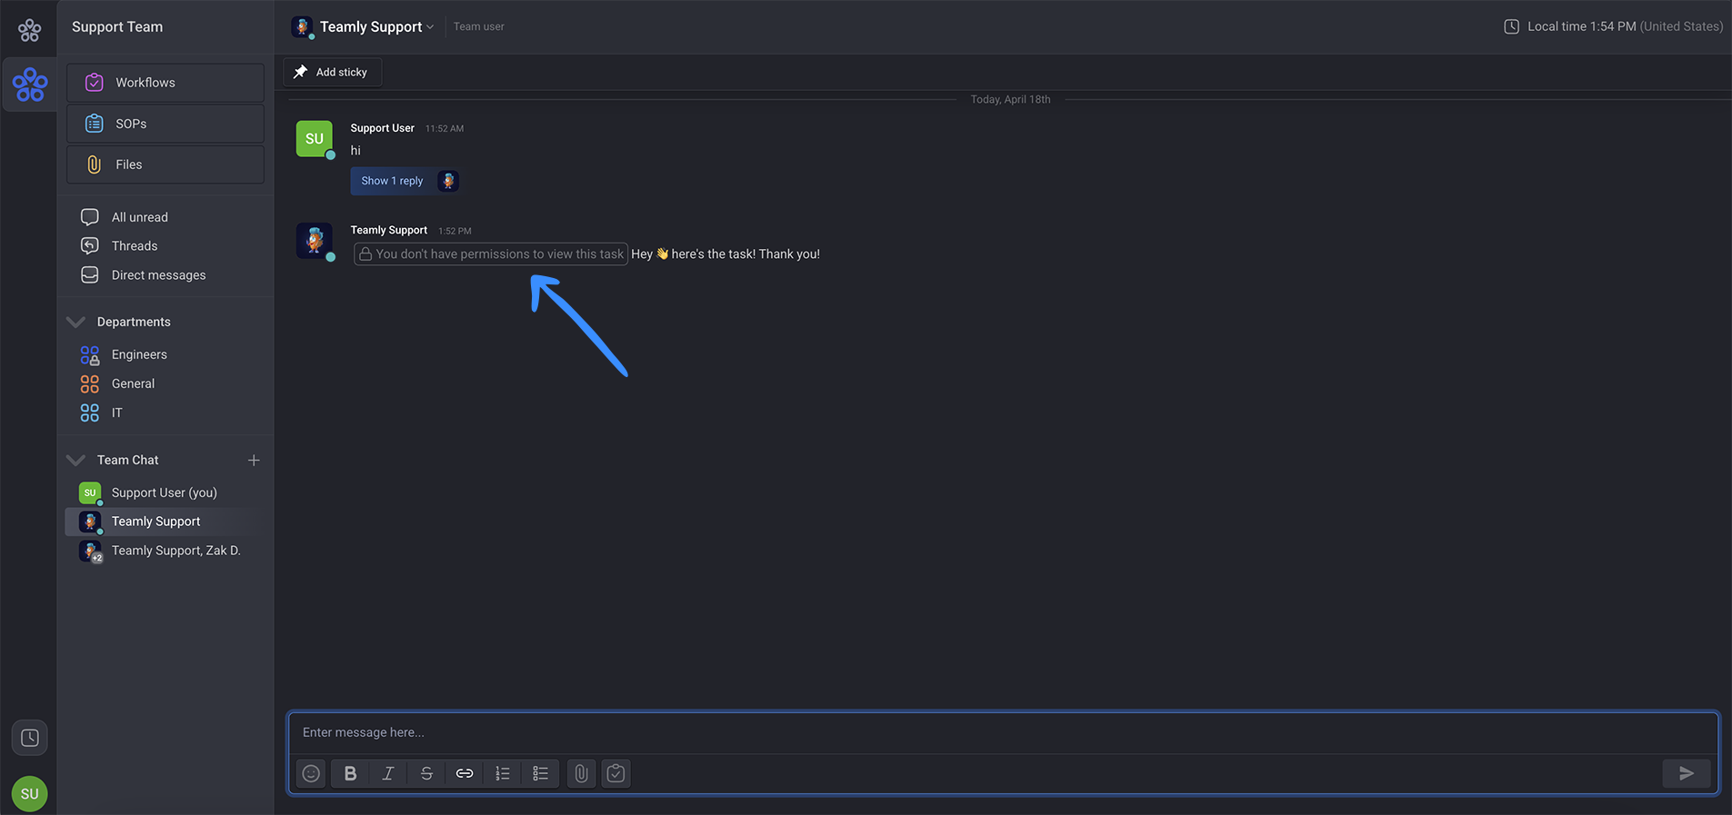Image resolution: width=1732 pixels, height=815 pixels.
Task: Open the time tracker clock icon in sidebar
Action: [30, 738]
